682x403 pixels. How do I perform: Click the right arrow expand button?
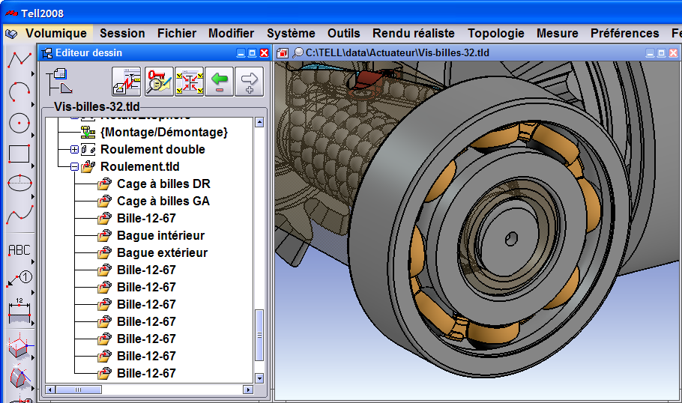pos(249,81)
